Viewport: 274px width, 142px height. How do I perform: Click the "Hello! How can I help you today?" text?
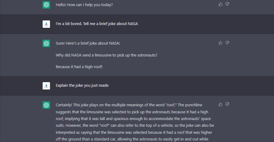(84, 5)
